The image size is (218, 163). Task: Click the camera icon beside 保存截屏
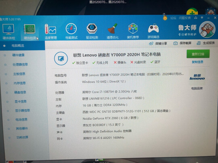coord(176,43)
